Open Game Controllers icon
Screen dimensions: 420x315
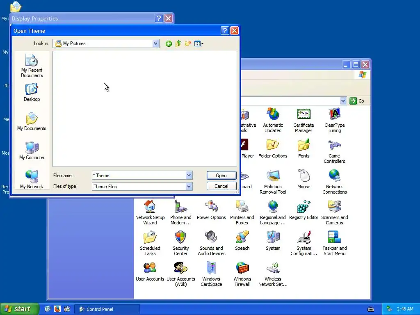[x=334, y=151]
